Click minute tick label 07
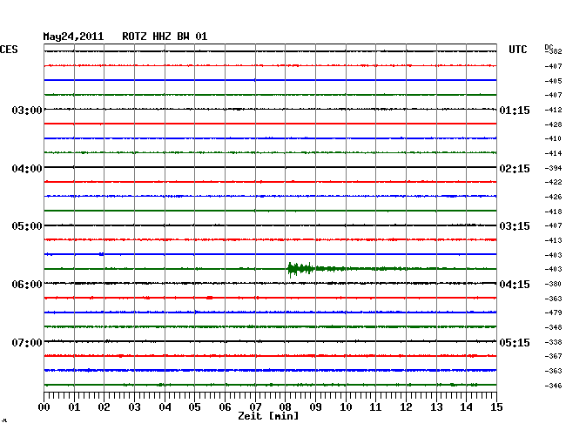 click(255, 406)
